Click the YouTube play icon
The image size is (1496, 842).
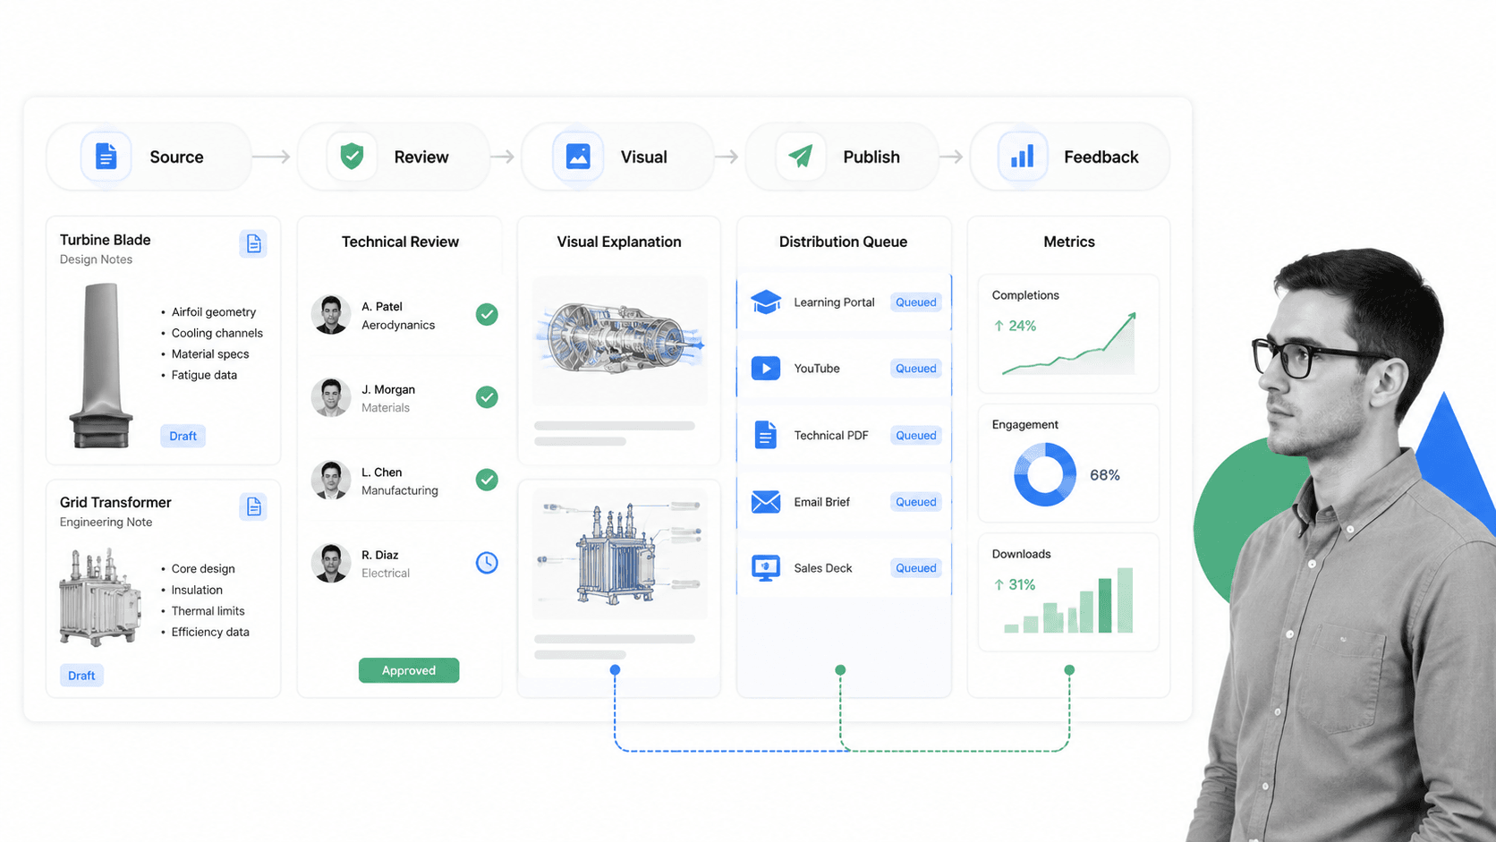click(766, 369)
